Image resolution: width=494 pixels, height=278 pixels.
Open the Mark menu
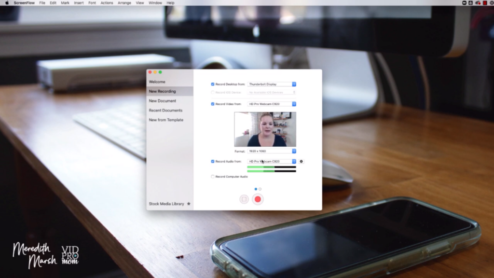(65, 3)
